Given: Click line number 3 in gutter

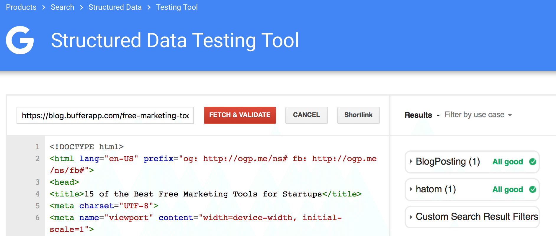Looking at the screenshot, I should click(x=37, y=182).
